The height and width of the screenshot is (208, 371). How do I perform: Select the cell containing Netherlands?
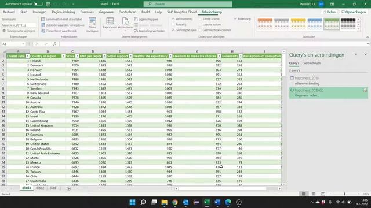(48, 79)
